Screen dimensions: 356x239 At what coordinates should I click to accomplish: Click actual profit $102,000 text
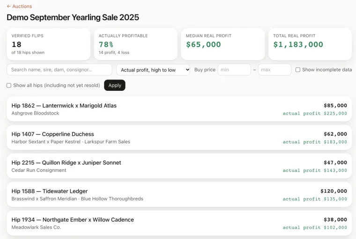[x=315, y=228]
